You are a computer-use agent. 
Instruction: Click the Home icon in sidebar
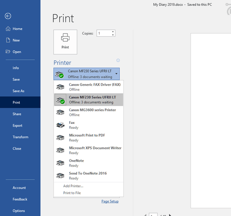coord(8,29)
